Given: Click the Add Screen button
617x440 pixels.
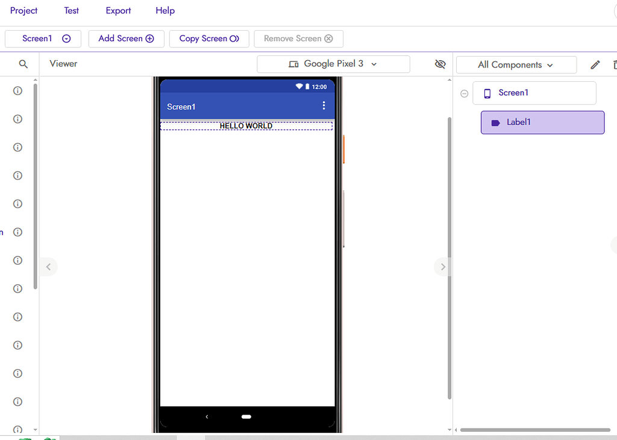Looking at the screenshot, I should (126, 38).
